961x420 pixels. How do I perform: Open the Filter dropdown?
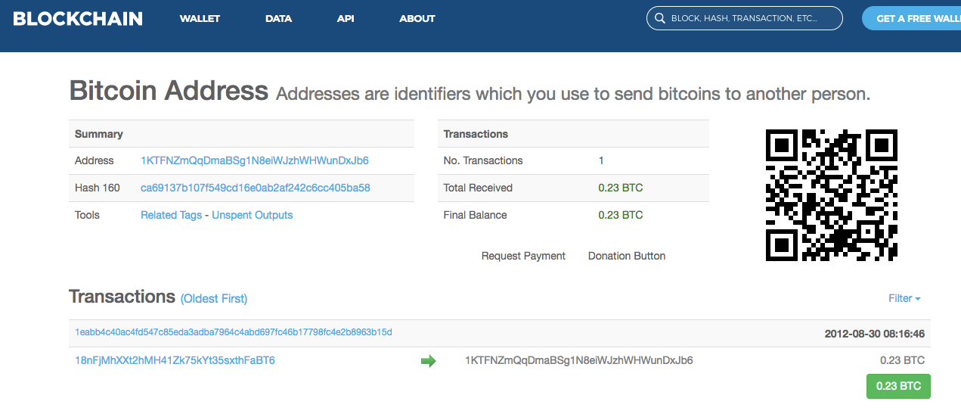(x=904, y=298)
